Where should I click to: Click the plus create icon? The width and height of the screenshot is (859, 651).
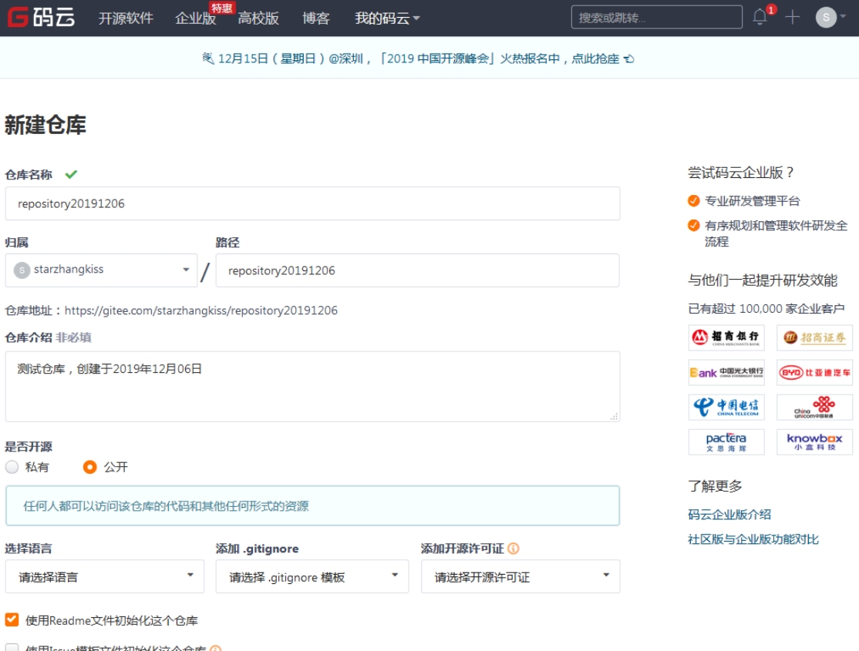pyautogui.click(x=792, y=17)
